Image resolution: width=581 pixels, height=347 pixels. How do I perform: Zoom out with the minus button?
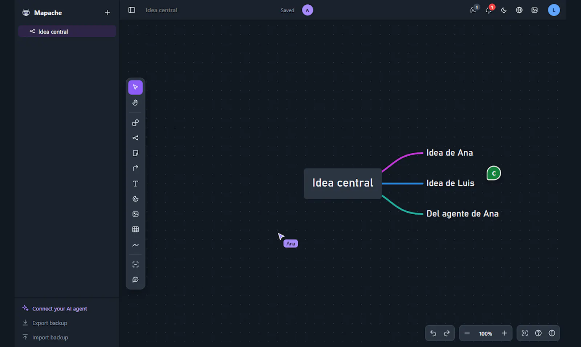[467, 333]
